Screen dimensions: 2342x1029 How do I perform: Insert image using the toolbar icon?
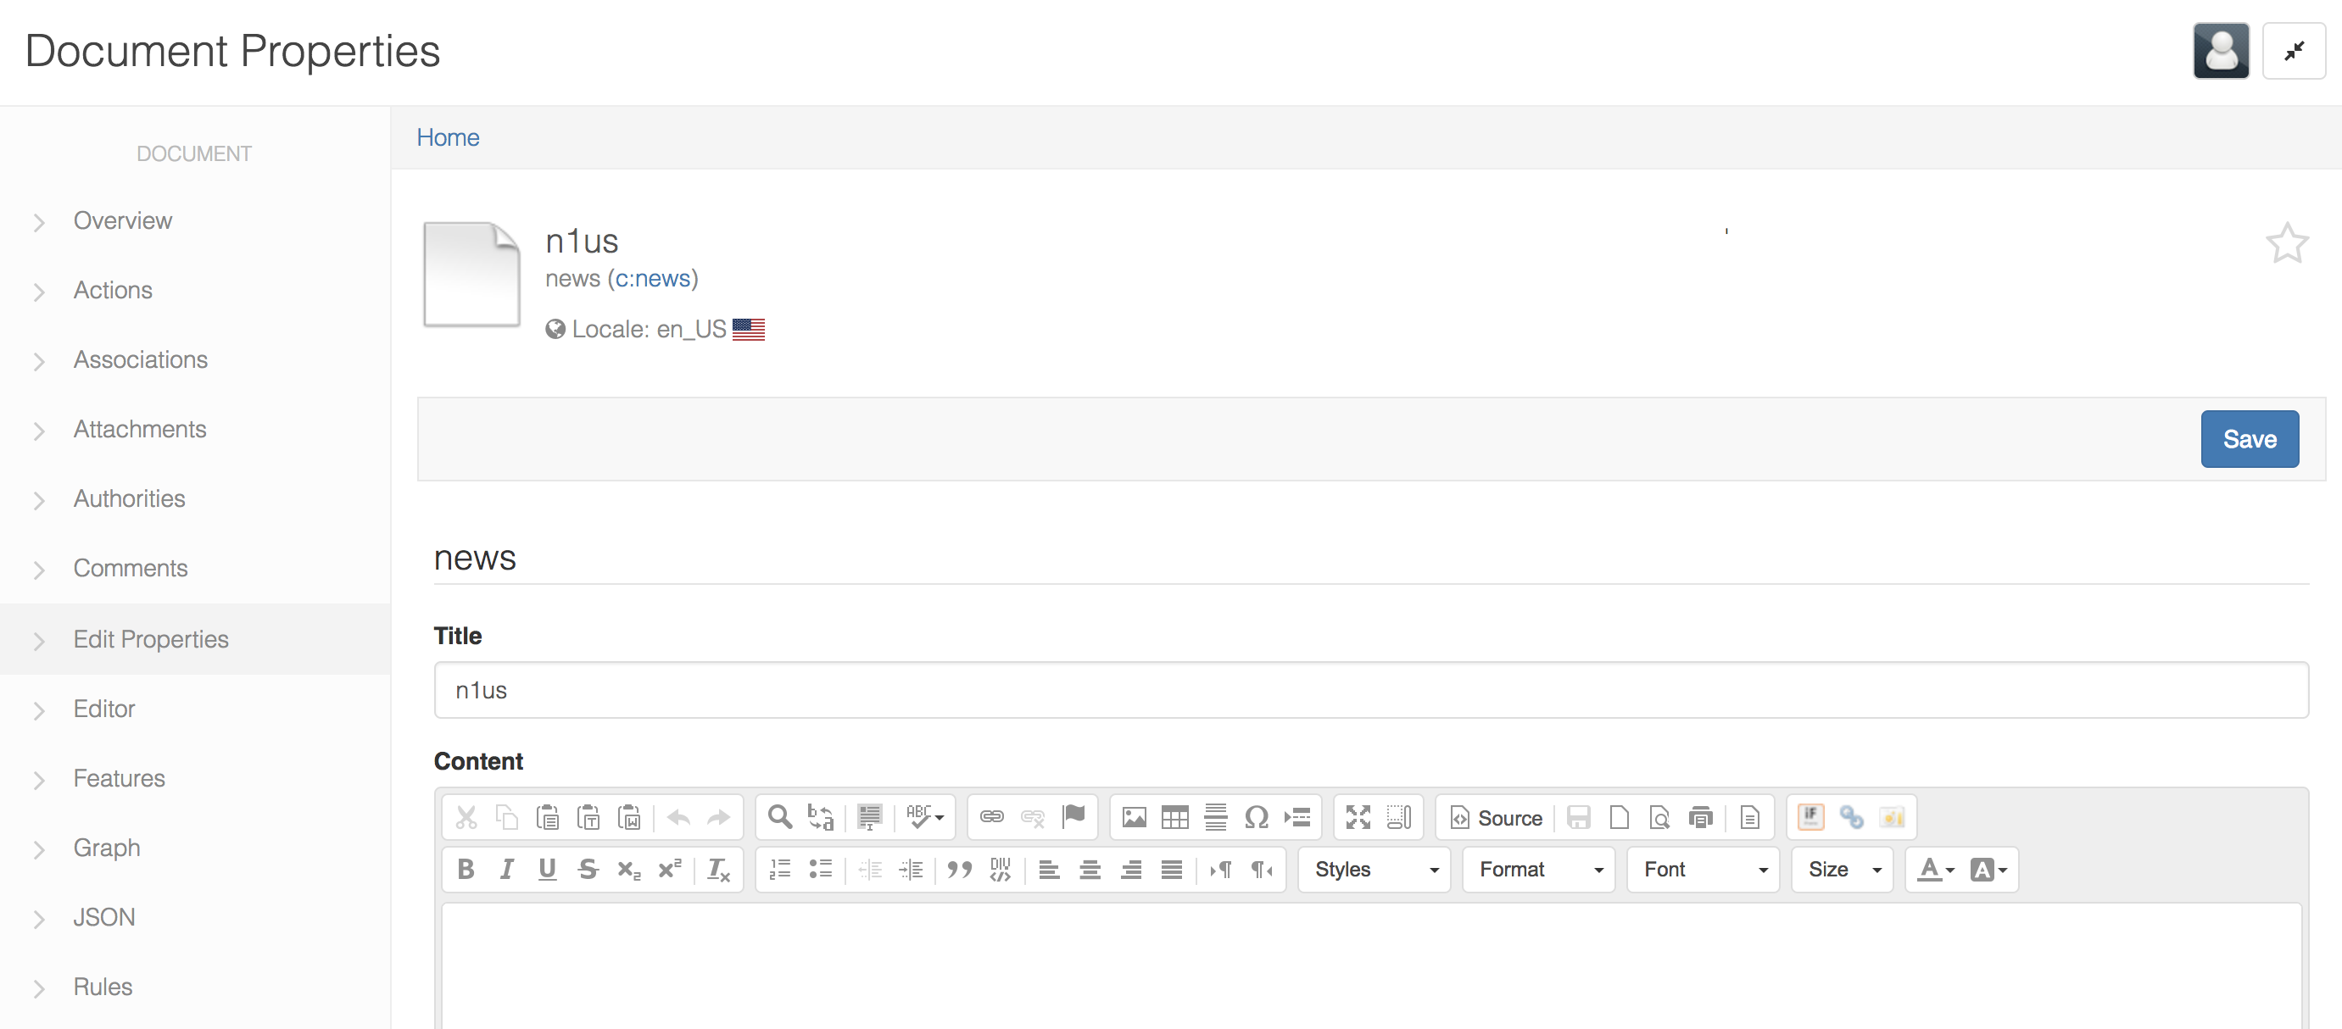[1134, 818]
